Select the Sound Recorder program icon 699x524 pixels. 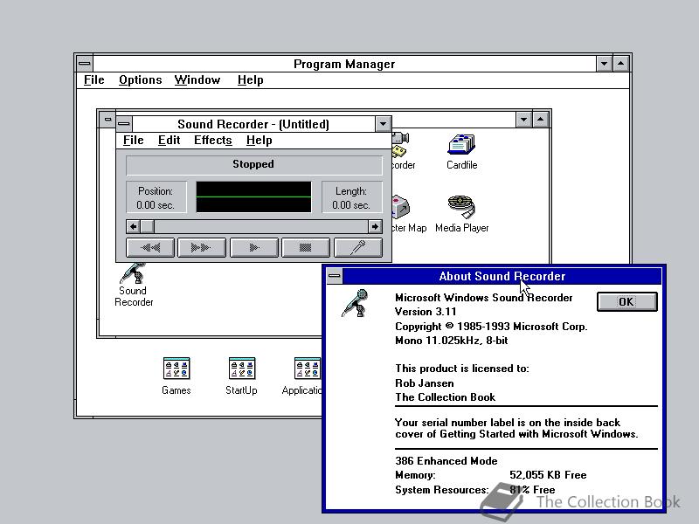coord(134,286)
